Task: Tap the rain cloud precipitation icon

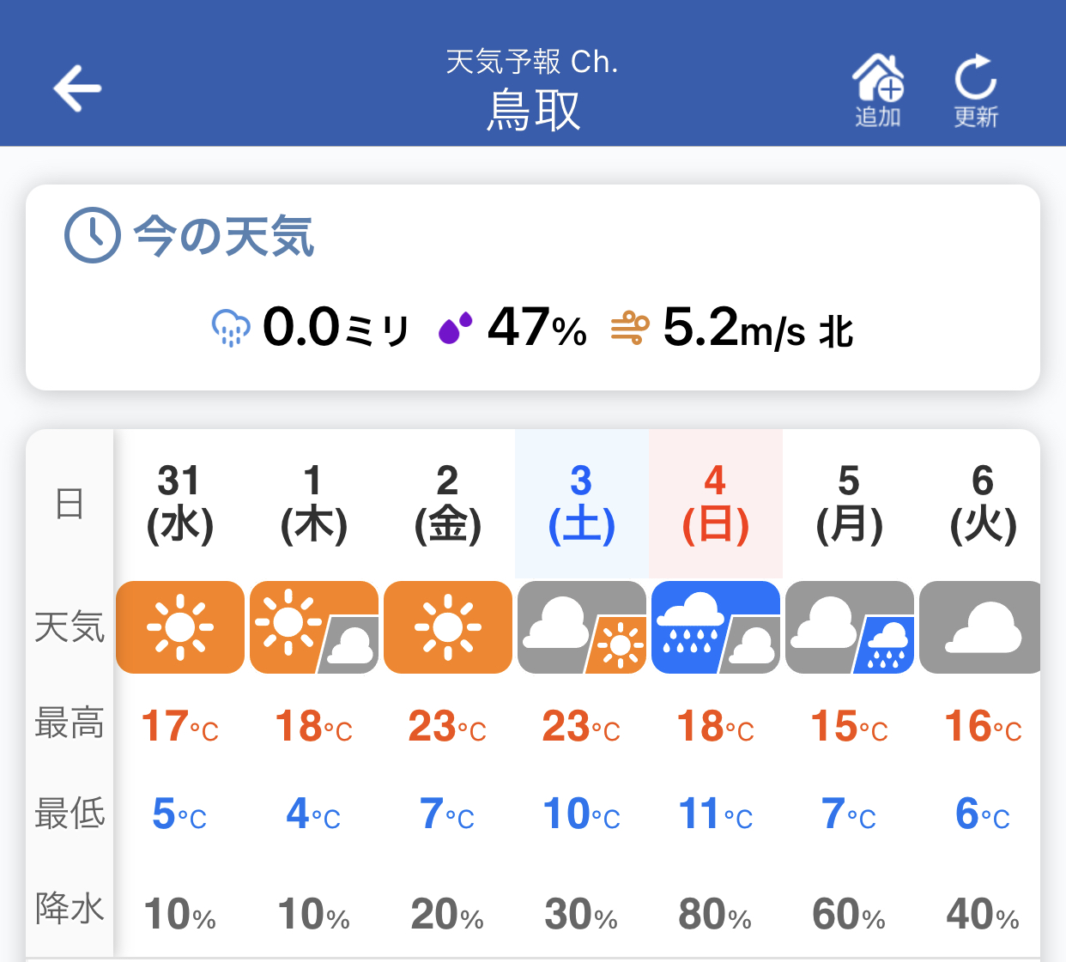Action: coord(230,328)
